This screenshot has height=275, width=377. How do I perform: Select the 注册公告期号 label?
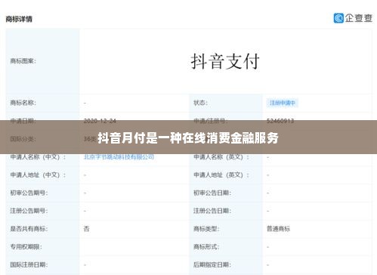click(29, 211)
